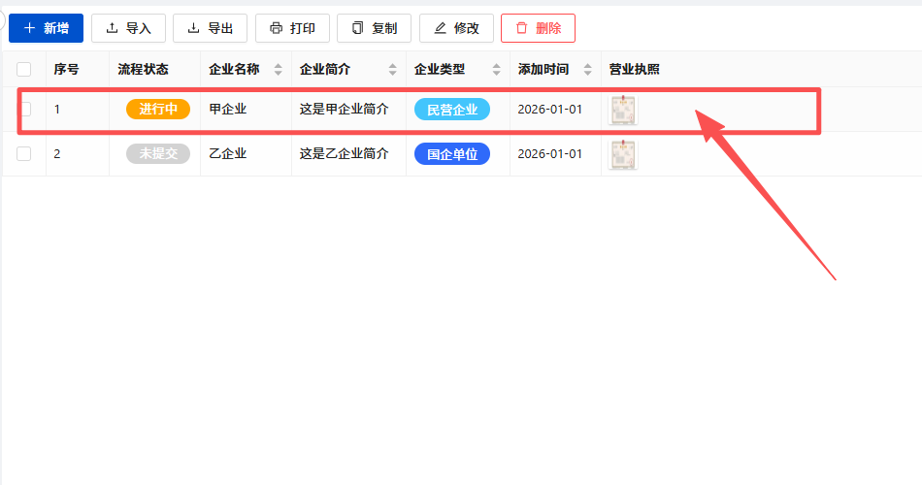The image size is (922, 485).
Task: Click the 民营企业 type tag
Action: pyautogui.click(x=452, y=110)
